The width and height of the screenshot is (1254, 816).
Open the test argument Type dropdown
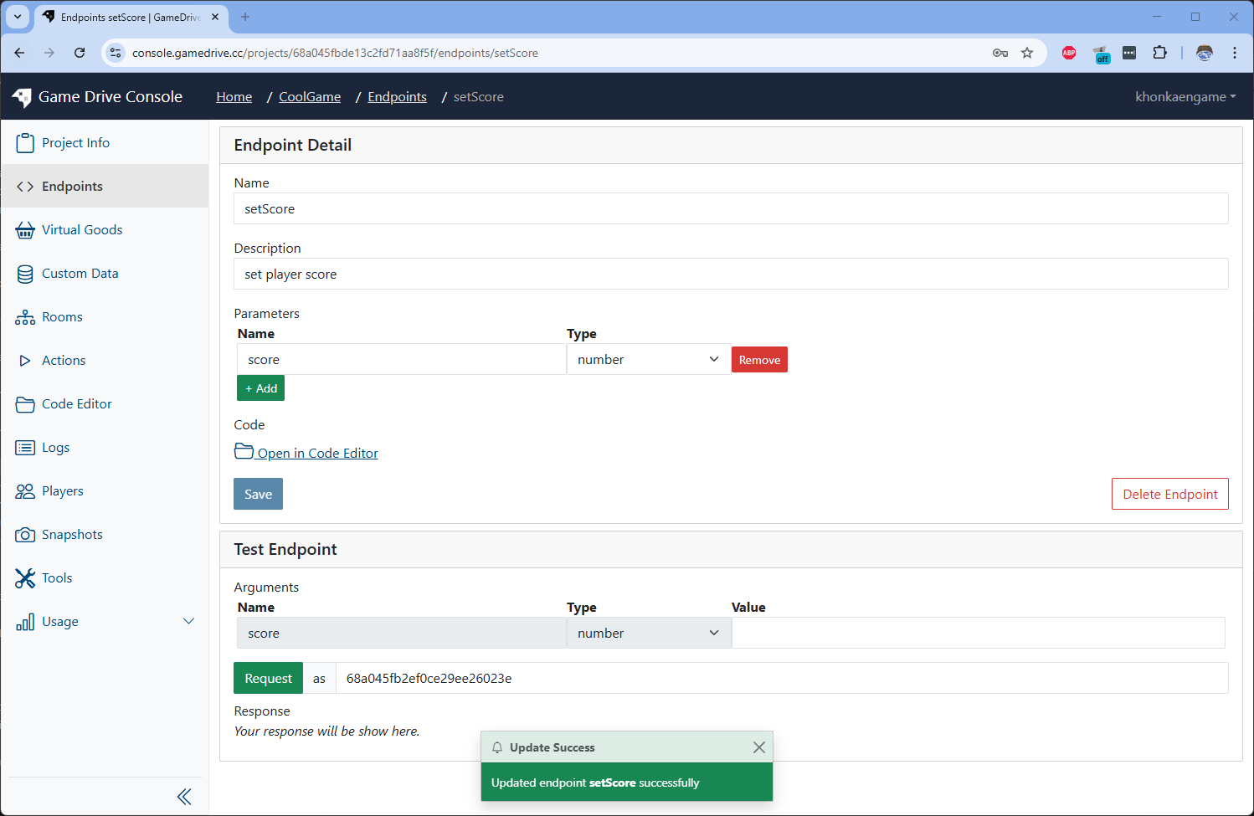[648, 633]
